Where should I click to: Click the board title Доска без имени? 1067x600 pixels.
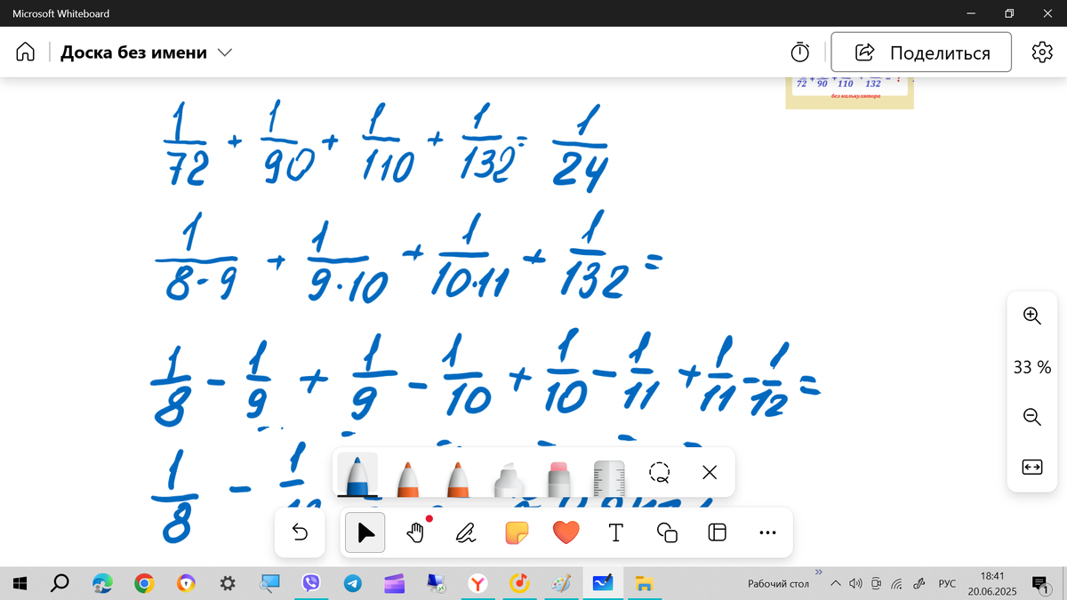[x=133, y=52]
